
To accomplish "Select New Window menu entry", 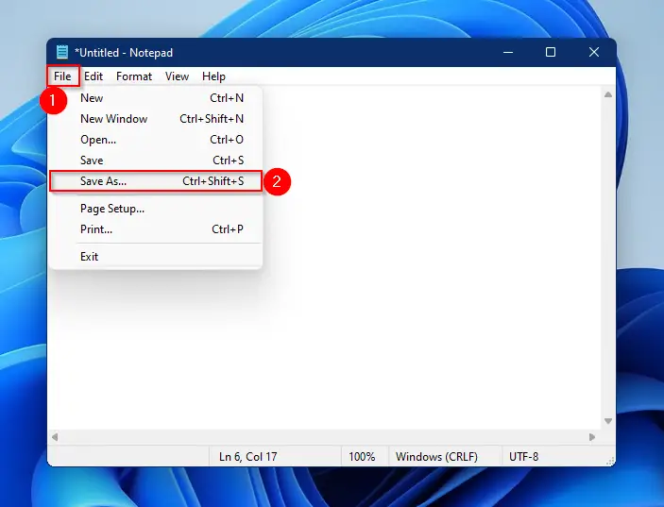I will pyautogui.click(x=156, y=119).
